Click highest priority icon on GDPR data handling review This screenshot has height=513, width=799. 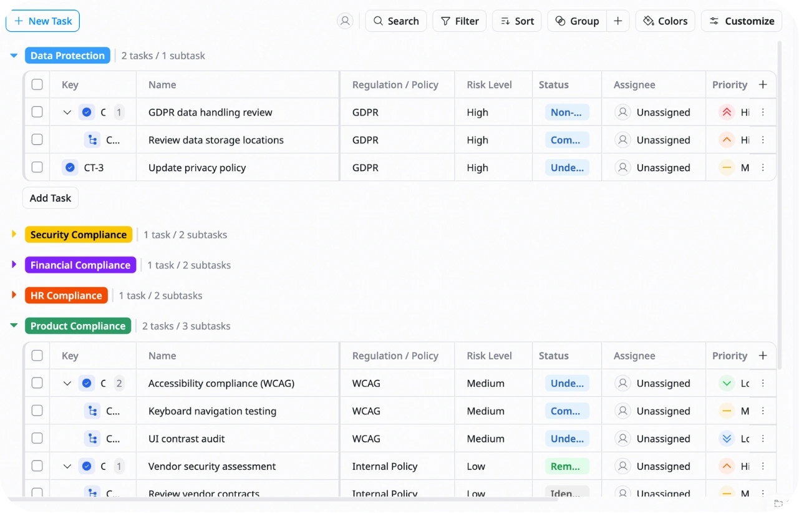click(x=726, y=112)
